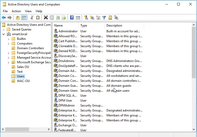Screen dimensions: 197x137
Task: Go up one level with folder-arrow icon
Action: 18,18
